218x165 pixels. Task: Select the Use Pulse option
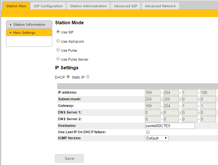(x=58, y=50)
